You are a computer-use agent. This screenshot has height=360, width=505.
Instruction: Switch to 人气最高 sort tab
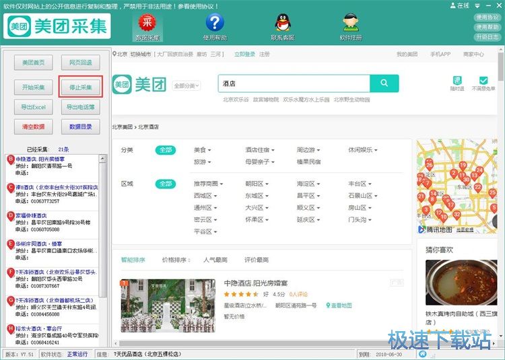[215, 260]
